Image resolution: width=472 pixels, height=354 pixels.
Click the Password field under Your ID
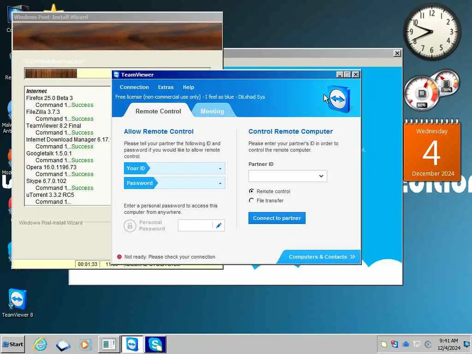[x=175, y=183]
